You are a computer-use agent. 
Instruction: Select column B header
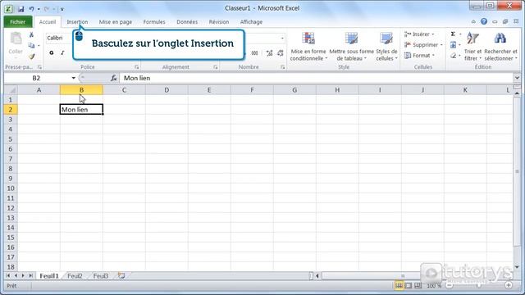[81, 90]
